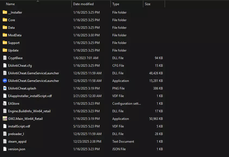The width and height of the screenshot is (229, 157).
Task: Click the CryptBase DLL file icon
Action: click(5, 58)
